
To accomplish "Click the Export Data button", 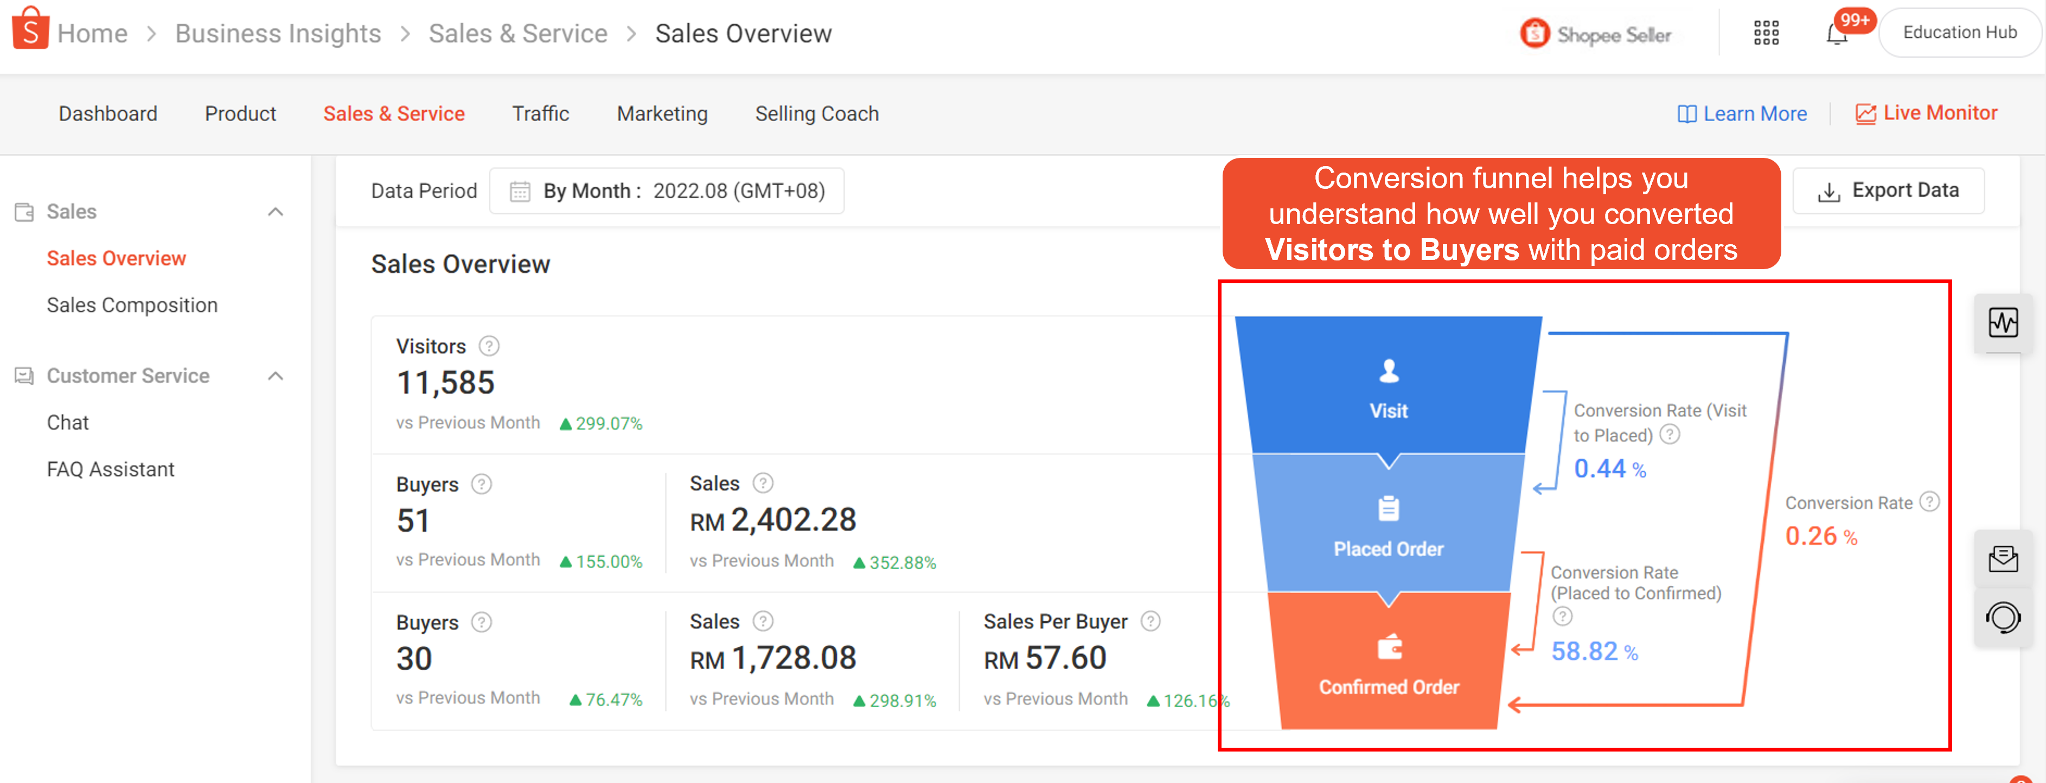I will click(x=1889, y=190).
